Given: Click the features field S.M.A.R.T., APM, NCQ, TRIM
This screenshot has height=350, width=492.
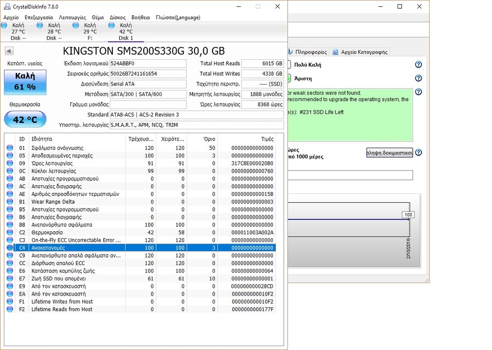Looking at the screenshot, I should [197, 125].
